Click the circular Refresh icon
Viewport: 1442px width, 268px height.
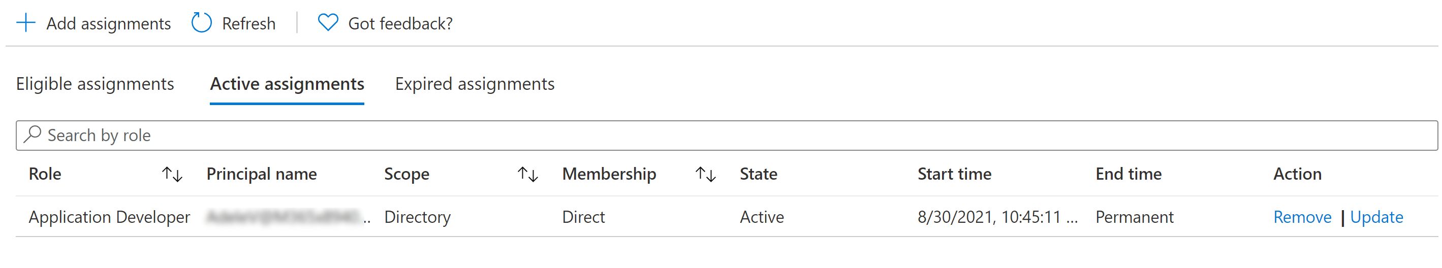202,23
